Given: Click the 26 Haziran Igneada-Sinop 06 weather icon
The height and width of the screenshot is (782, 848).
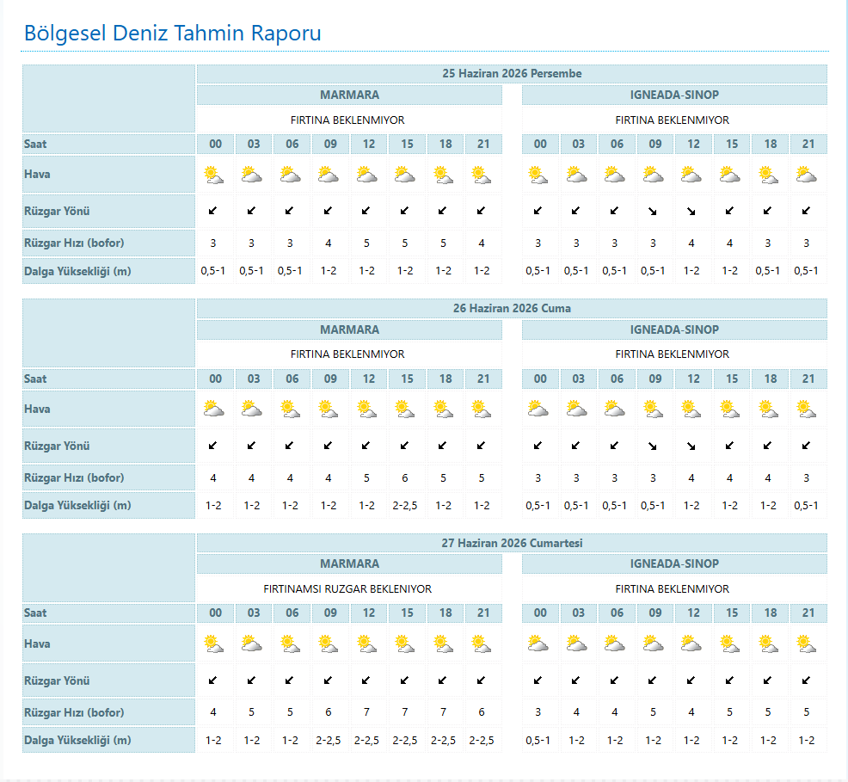Looking at the screenshot, I should point(614,409).
